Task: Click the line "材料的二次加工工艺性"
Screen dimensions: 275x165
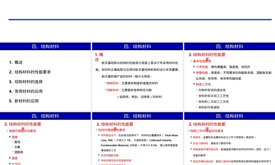Action: tap(213, 102)
